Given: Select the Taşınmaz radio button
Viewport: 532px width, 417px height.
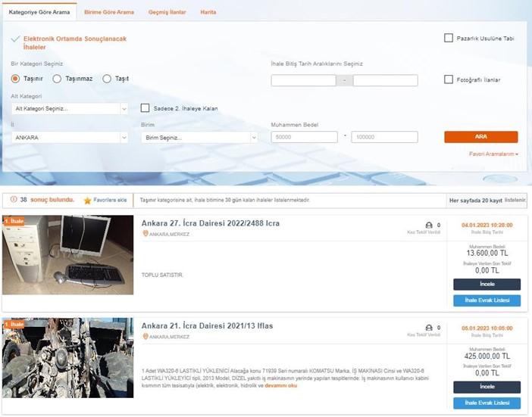Looking at the screenshot, I should [x=57, y=79].
